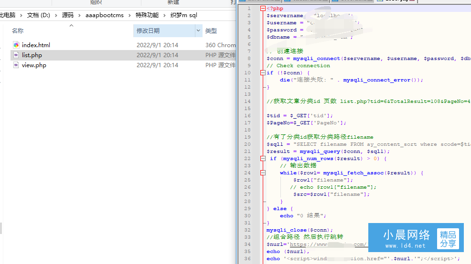Click the echo "0 结果"; line

tap(303, 216)
